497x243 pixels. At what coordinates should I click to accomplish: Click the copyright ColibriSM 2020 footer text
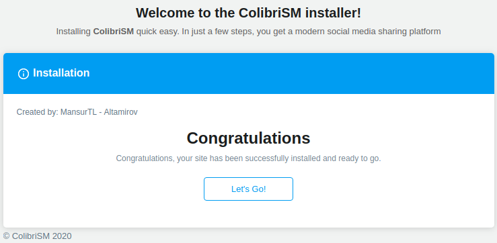(x=38, y=236)
